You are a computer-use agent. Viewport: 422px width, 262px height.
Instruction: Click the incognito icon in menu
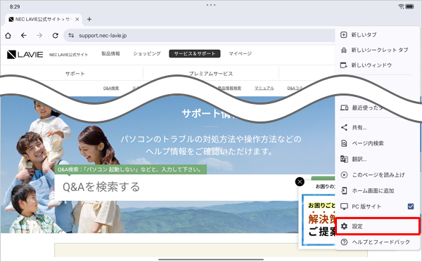click(x=344, y=50)
